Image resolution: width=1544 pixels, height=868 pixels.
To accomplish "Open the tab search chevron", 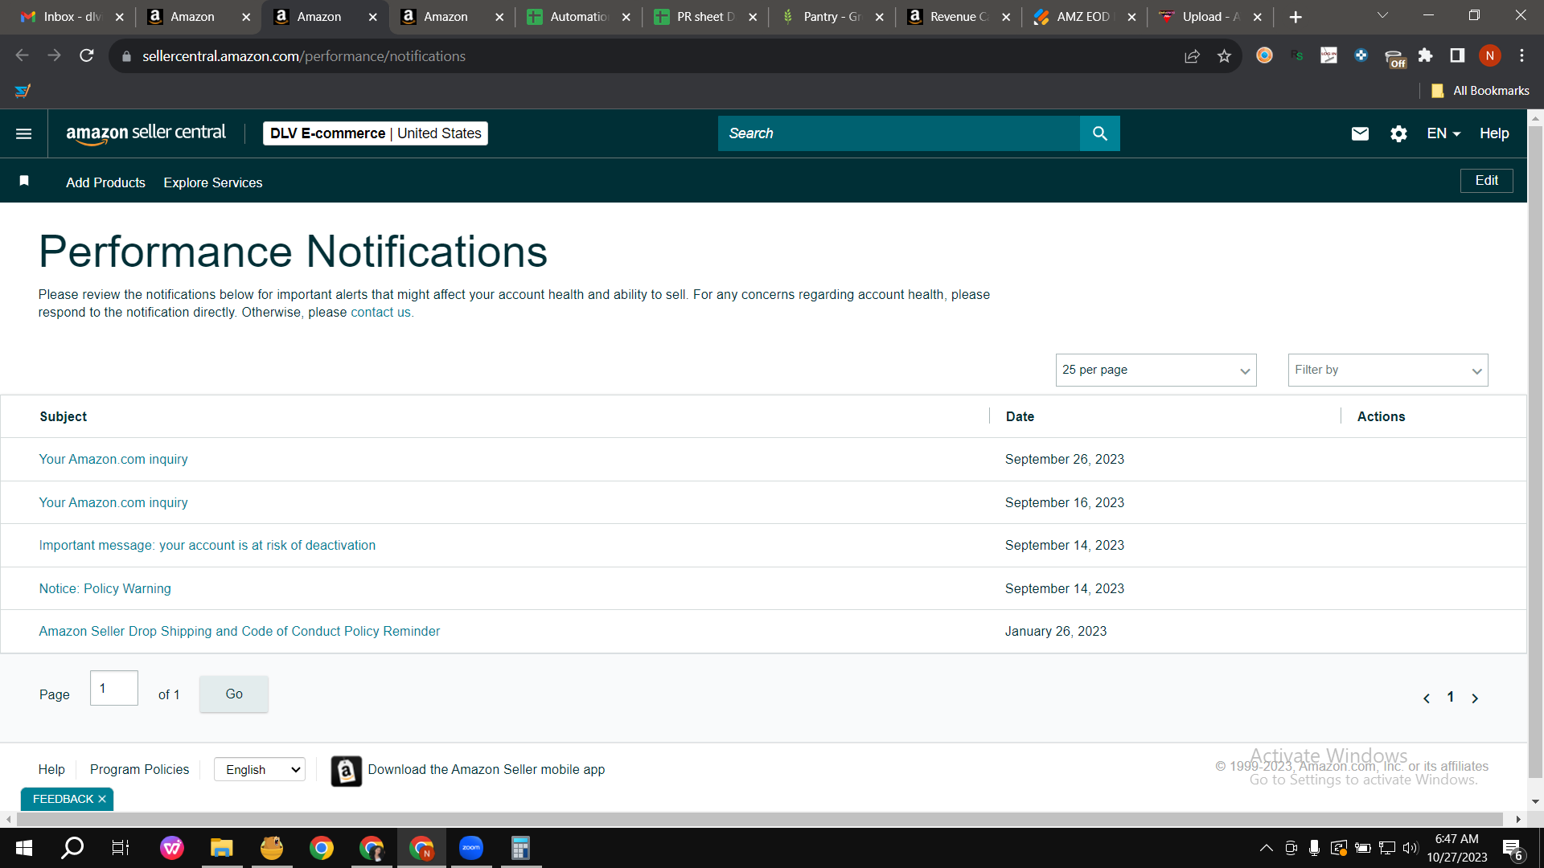I will (1382, 16).
